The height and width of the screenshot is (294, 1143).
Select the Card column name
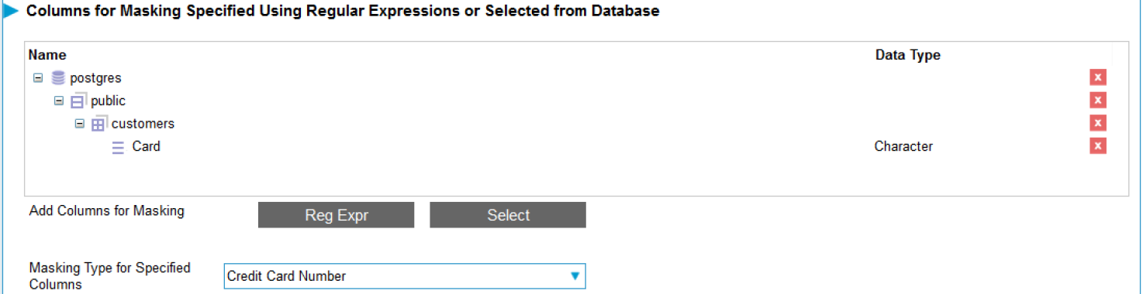click(x=147, y=146)
